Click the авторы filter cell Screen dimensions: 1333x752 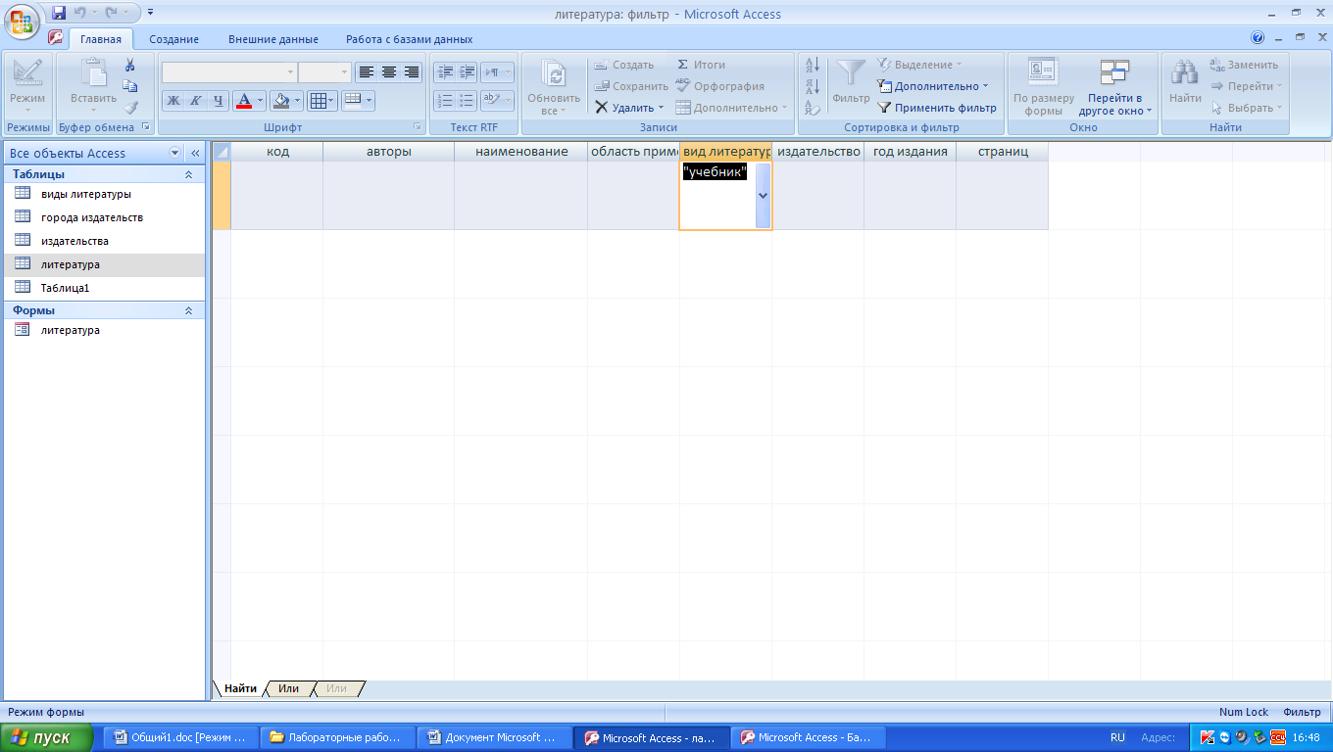point(388,195)
